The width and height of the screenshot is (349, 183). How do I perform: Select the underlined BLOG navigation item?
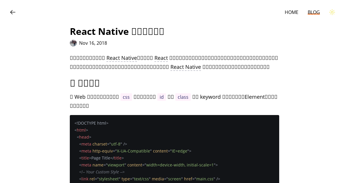point(314,12)
